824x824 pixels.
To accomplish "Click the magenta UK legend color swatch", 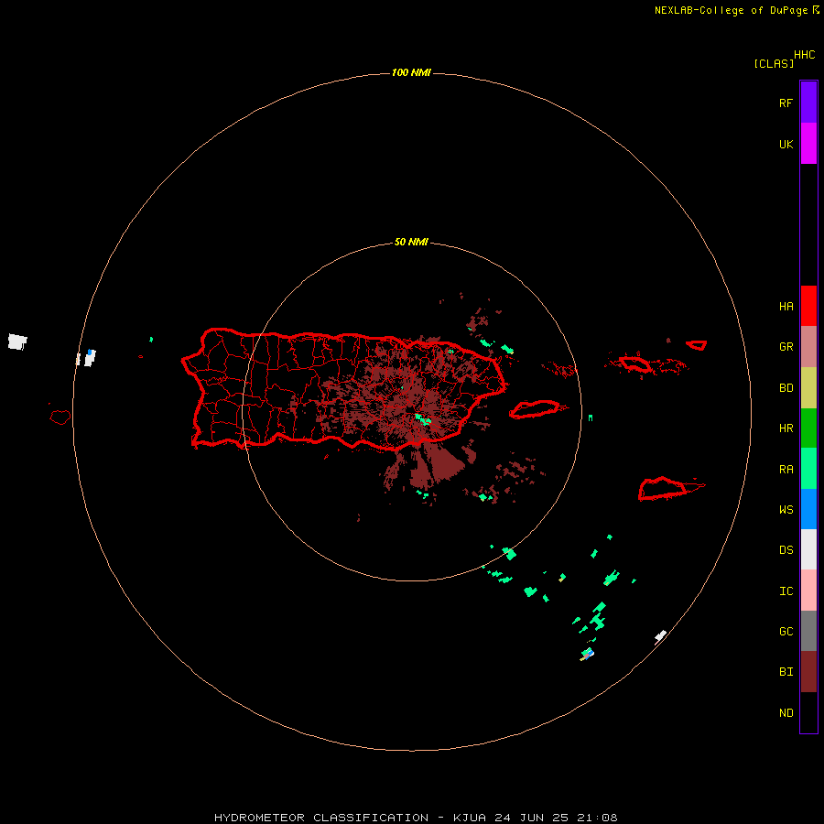I will coord(808,144).
